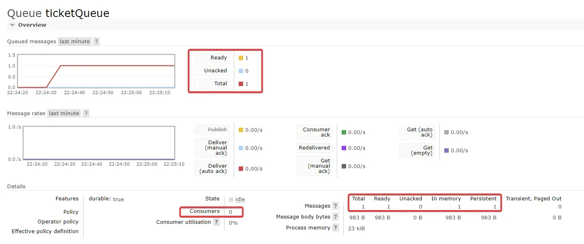
Task: Toggle the Publish rate series
Action: [212, 130]
